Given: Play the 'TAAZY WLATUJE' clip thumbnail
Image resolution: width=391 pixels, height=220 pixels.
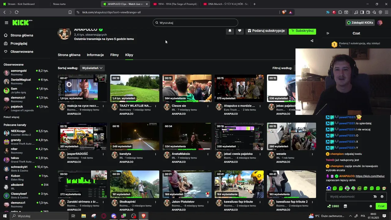Looking at the screenshot, I should tap(135, 88).
